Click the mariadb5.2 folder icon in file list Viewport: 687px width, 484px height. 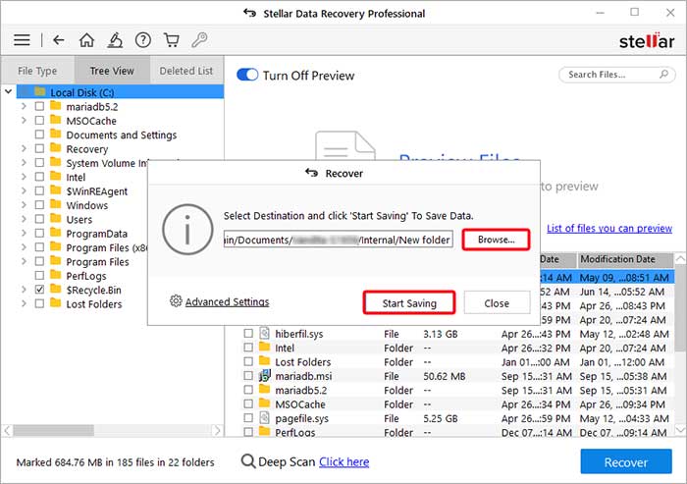pos(264,390)
